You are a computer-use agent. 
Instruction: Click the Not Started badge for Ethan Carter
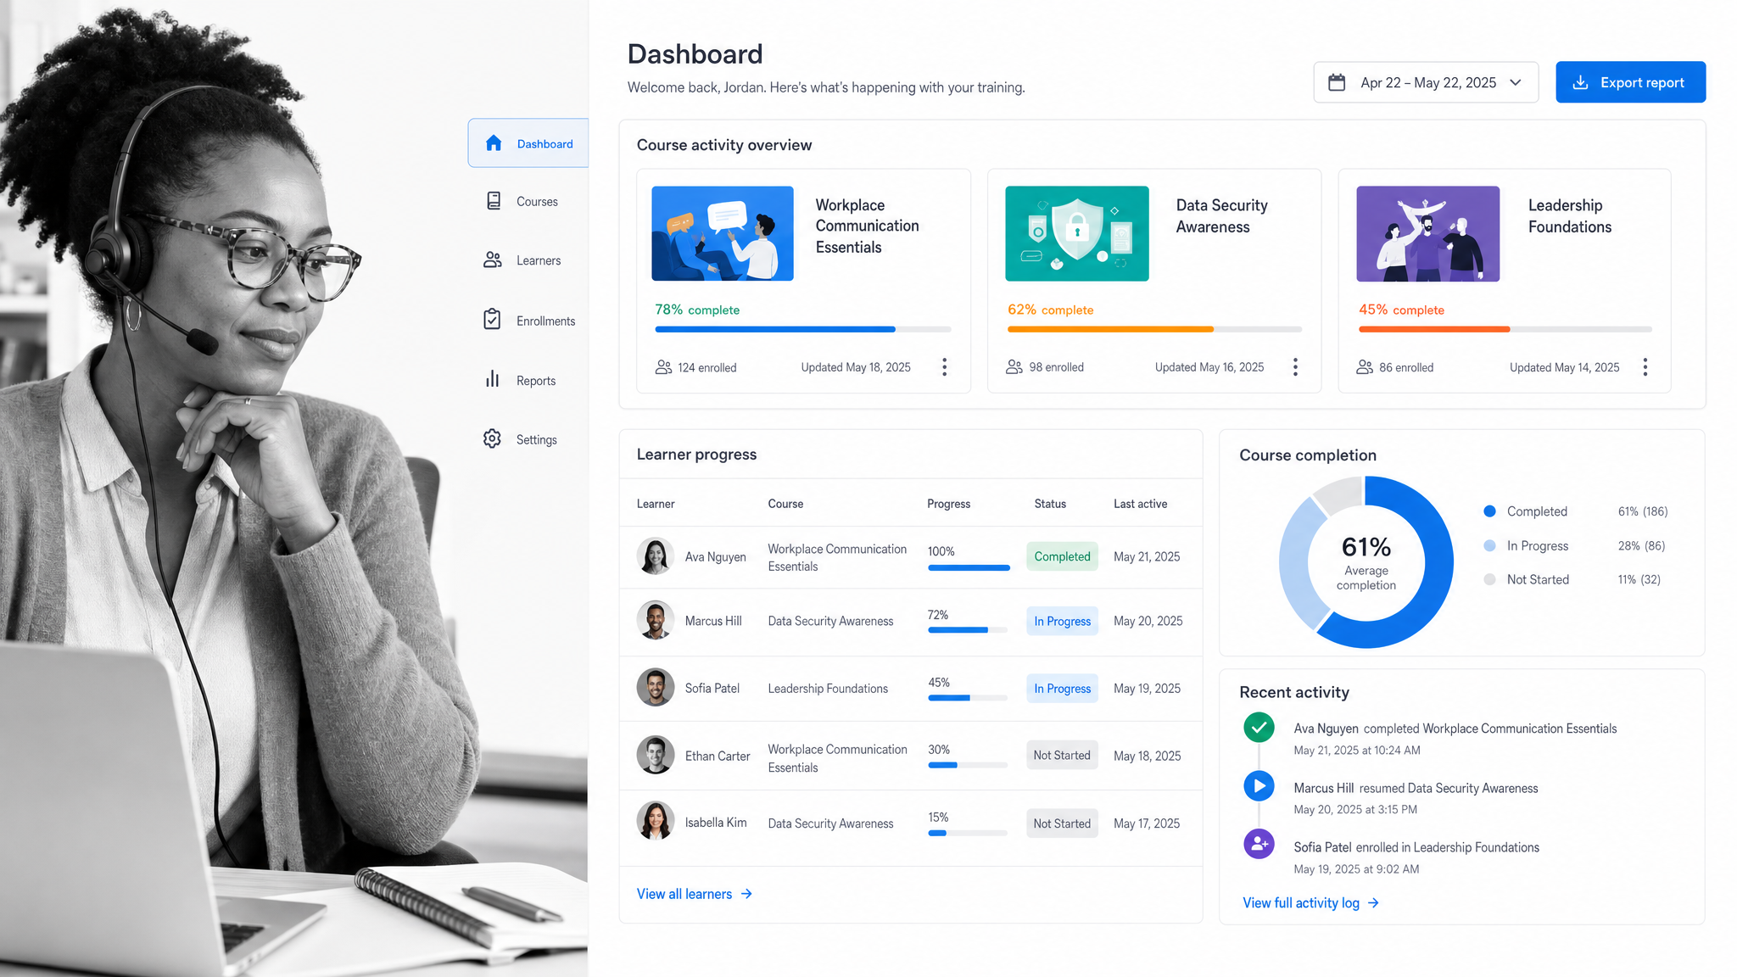[1062, 755]
